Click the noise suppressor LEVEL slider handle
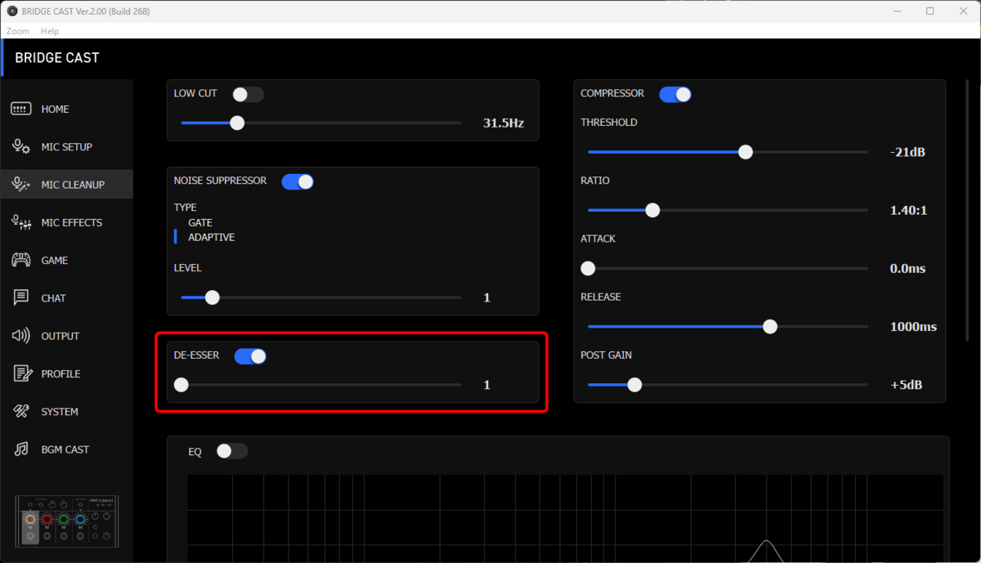Viewport: 981px width, 563px height. click(213, 297)
